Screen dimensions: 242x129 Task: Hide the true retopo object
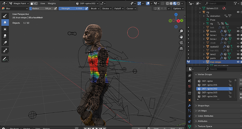pos(238,62)
